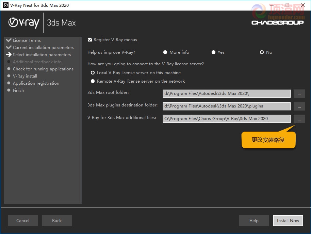This screenshot has width=311, height=234.
Task: Cancel the V-Ray installation
Action: click(x=23, y=220)
